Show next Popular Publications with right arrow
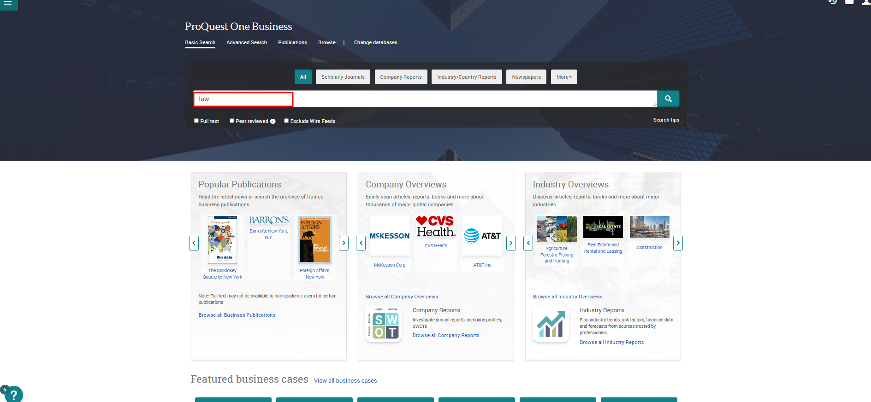The width and height of the screenshot is (871, 402). (344, 243)
